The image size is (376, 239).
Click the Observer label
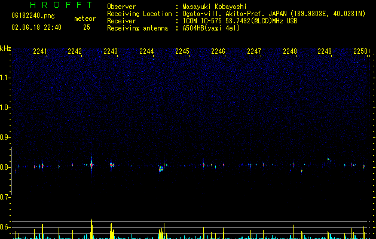(x=121, y=7)
